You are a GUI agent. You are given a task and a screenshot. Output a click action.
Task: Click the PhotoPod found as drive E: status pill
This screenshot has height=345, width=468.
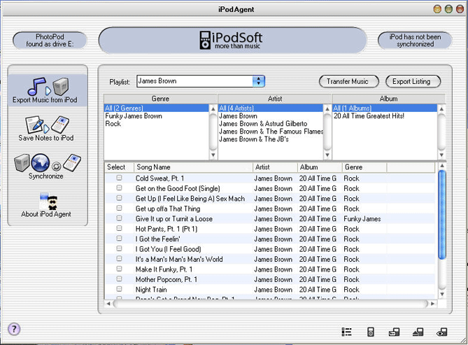tap(50, 41)
